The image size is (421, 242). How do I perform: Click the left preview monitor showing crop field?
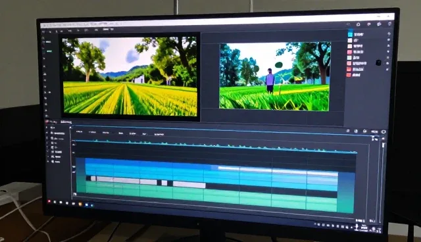(x=130, y=76)
